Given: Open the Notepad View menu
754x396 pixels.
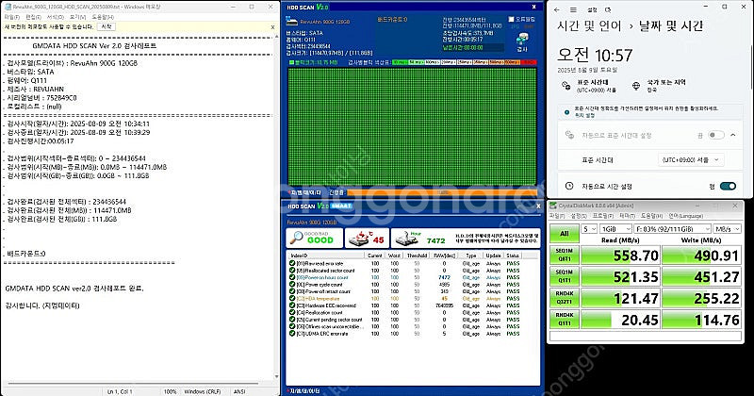Looking at the screenshot, I should point(77,17).
